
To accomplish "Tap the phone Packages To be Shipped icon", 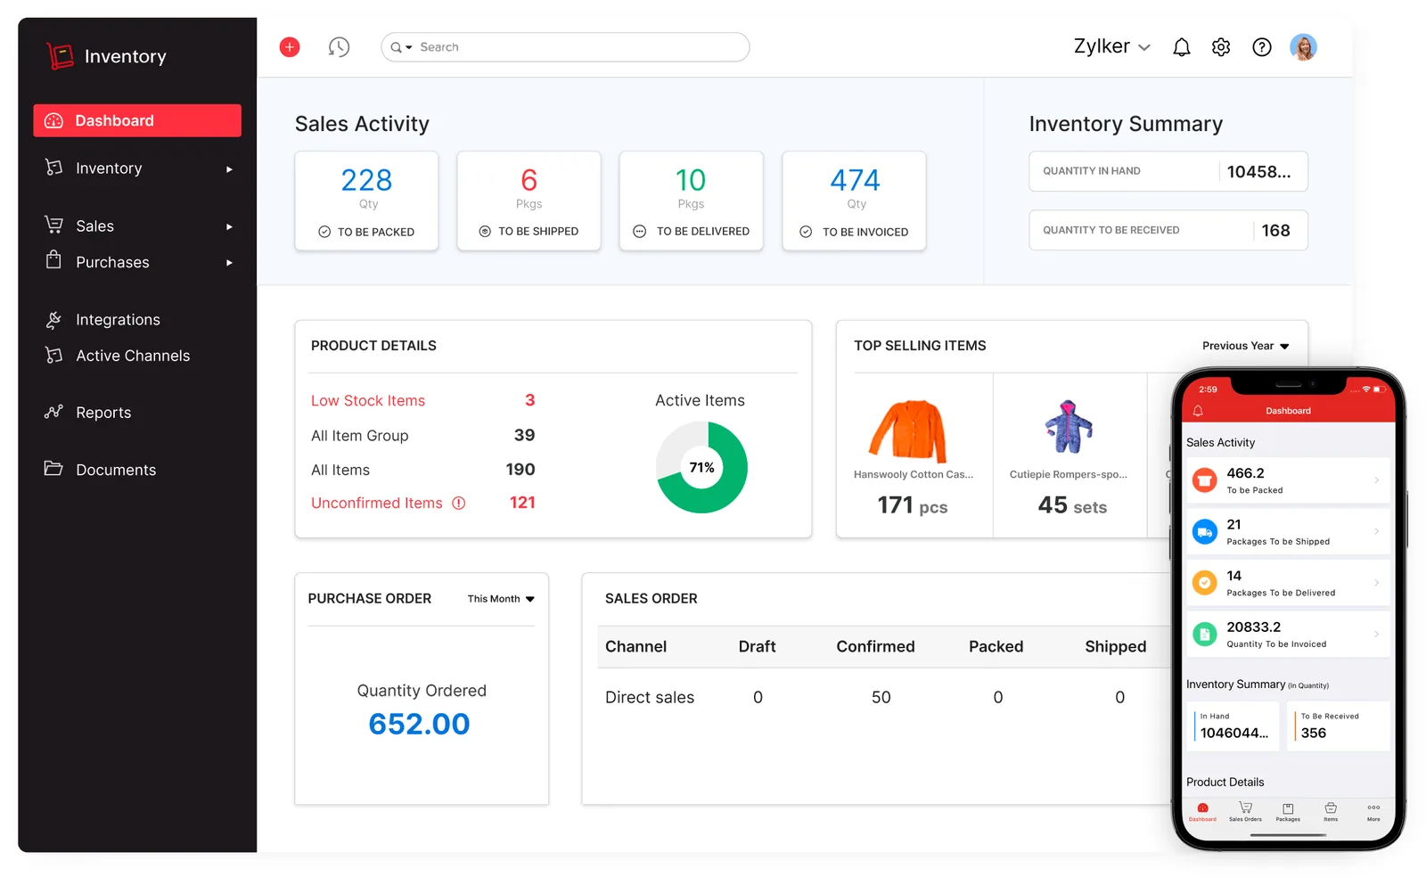I will point(1205,532).
